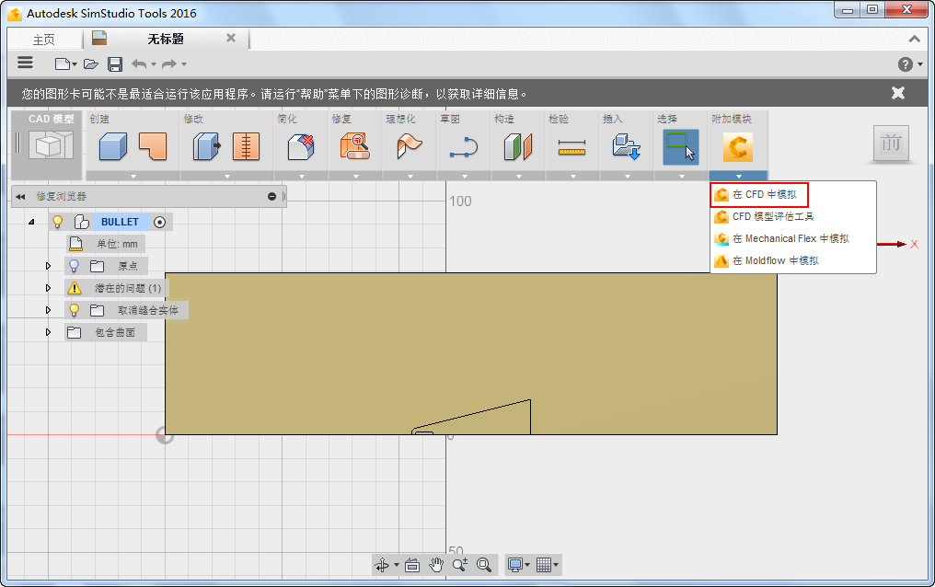
Task: Click the CAD model workspace cube
Action: (51, 144)
